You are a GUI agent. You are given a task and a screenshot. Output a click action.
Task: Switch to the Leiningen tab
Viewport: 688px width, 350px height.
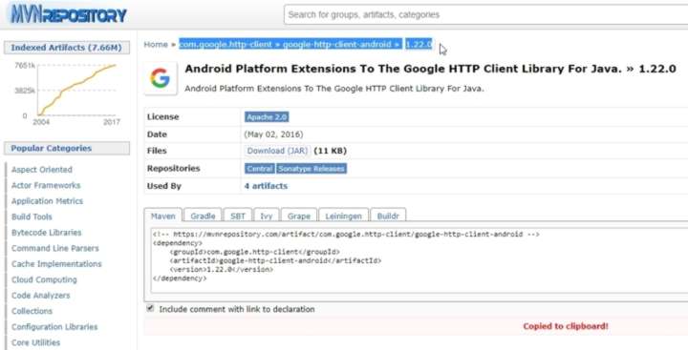[x=344, y=216]
